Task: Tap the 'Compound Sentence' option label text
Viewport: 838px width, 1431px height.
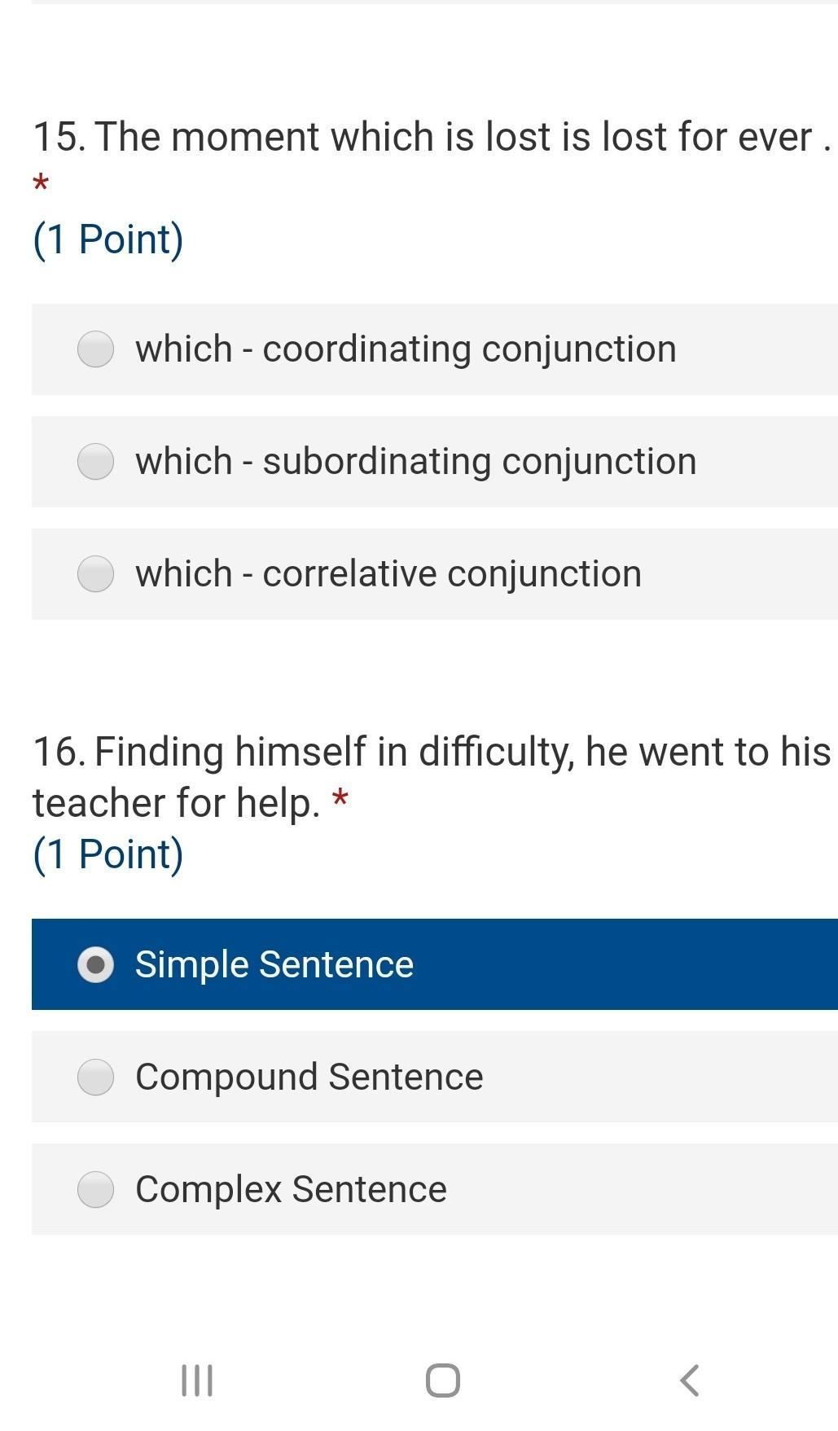Action: (309, 1077)
